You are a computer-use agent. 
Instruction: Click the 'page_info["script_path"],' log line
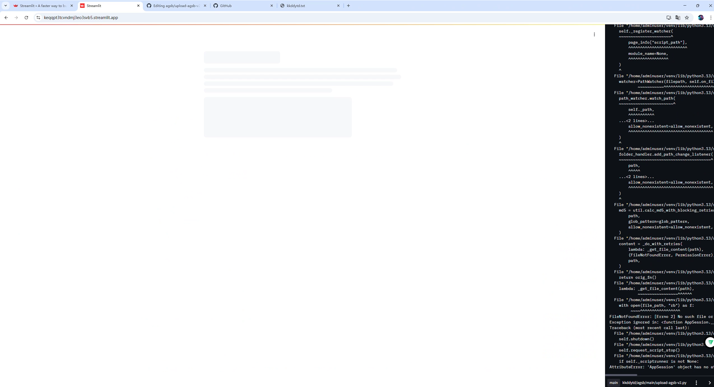[x=658, y=42]
